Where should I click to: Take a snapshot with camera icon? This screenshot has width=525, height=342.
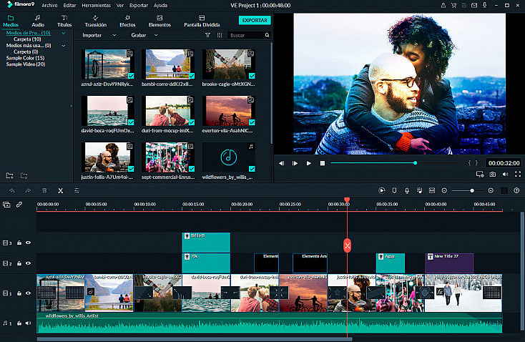point(493,174)
